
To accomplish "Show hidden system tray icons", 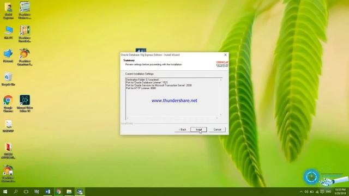I will pos(301,192).
